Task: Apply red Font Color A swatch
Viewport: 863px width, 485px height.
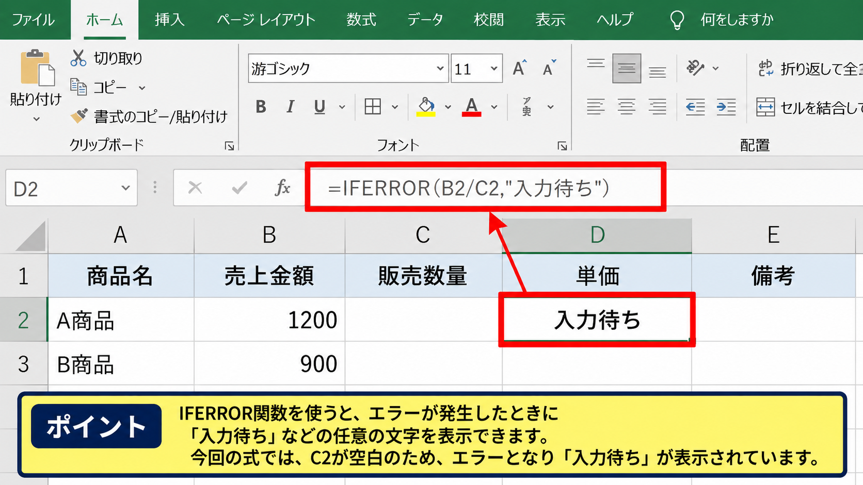Action: click(471, 107)
